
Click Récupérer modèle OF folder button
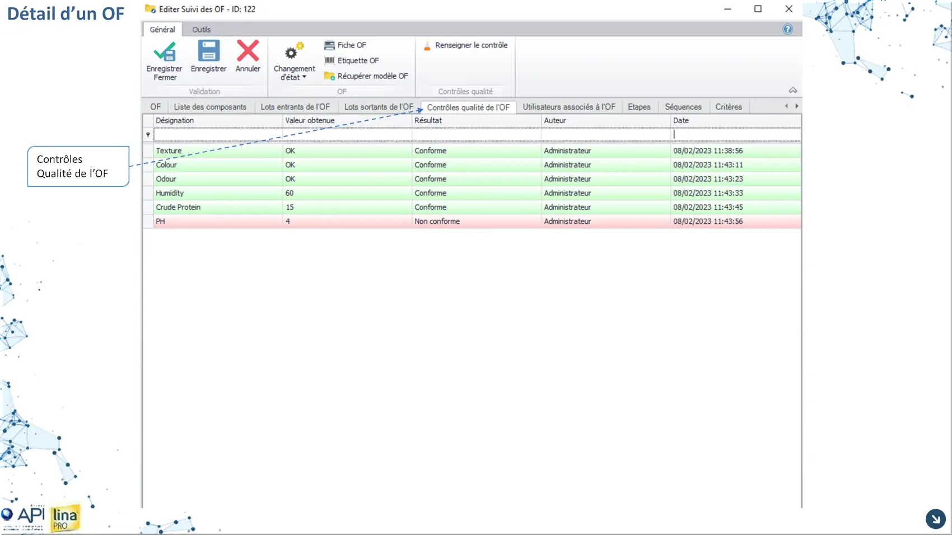pos(366,76)
